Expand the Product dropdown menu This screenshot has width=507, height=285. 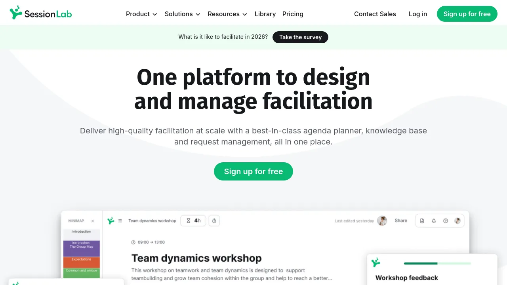pos(141,14)
